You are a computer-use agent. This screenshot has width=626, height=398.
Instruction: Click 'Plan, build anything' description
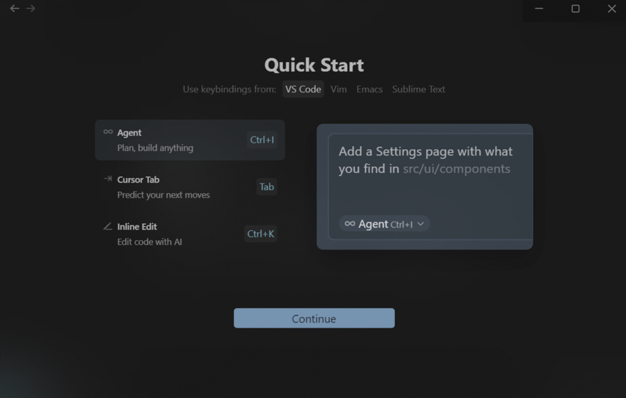click(155, 148)
